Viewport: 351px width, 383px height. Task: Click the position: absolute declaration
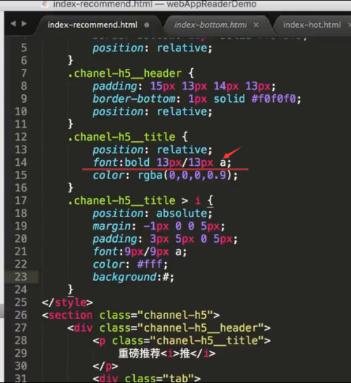click(x=152, y=213)
